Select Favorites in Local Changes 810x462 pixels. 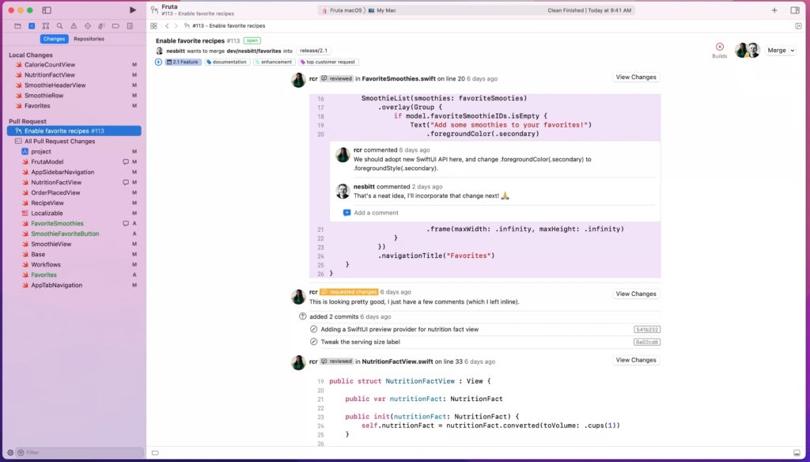[x=74, y=106]
